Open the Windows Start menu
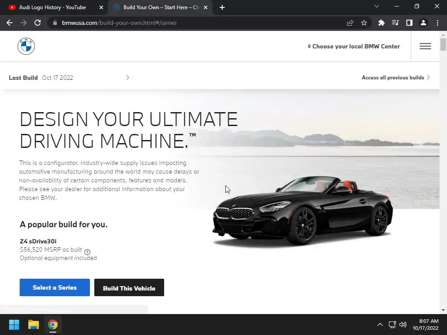The height and width of the screenshot is (335, 447). click(x=14, y=325)
